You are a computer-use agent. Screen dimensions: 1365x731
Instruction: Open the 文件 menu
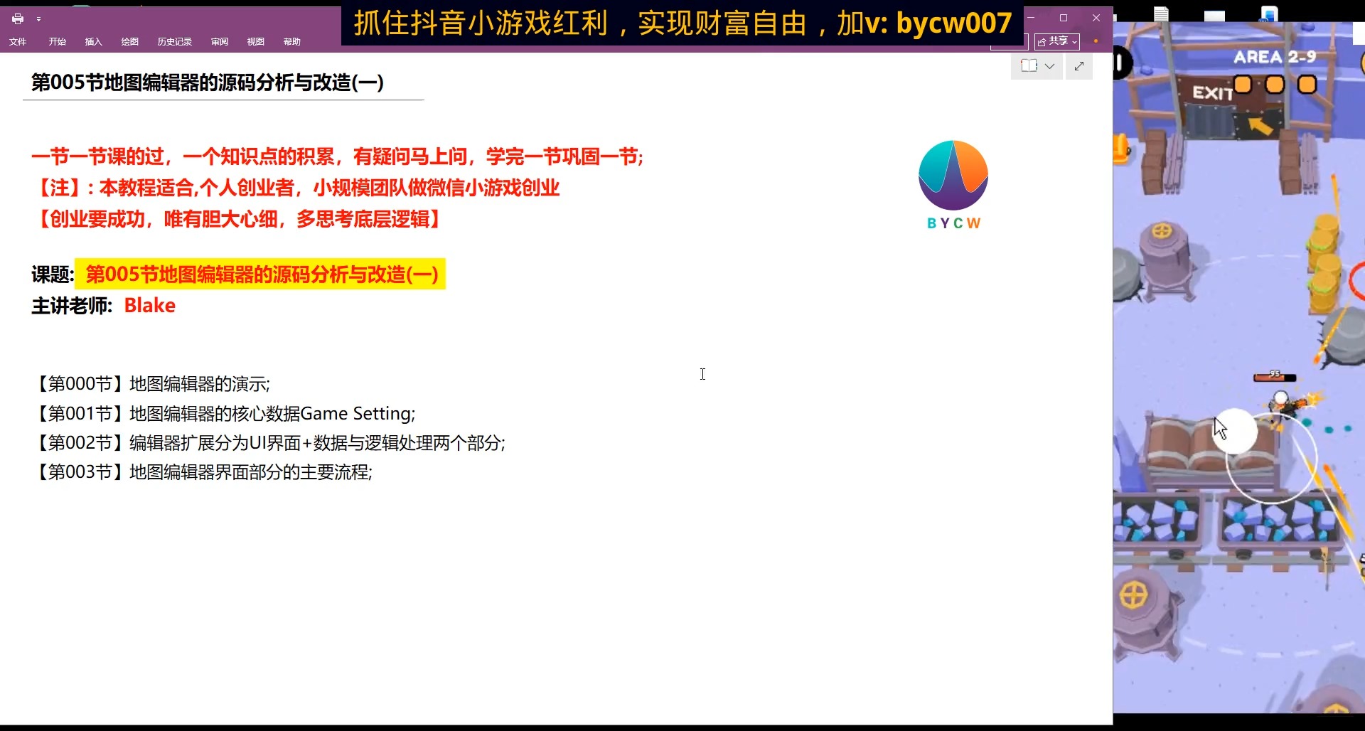click(18, 41)
